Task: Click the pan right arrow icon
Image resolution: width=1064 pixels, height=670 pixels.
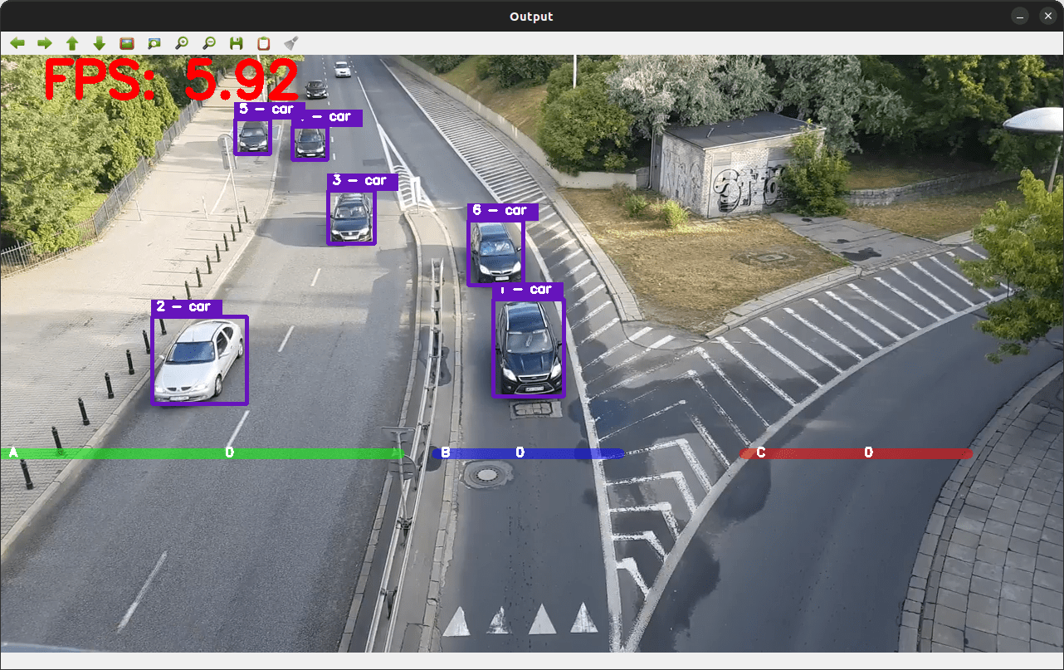Action: coord(45,43)
